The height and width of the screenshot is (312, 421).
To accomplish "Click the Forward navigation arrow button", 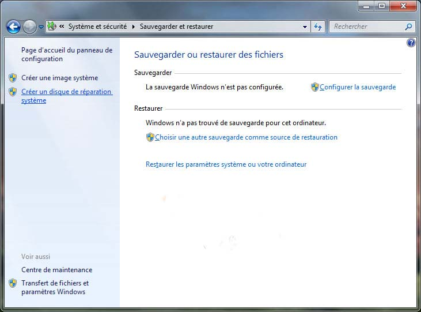I will (29, 27).
